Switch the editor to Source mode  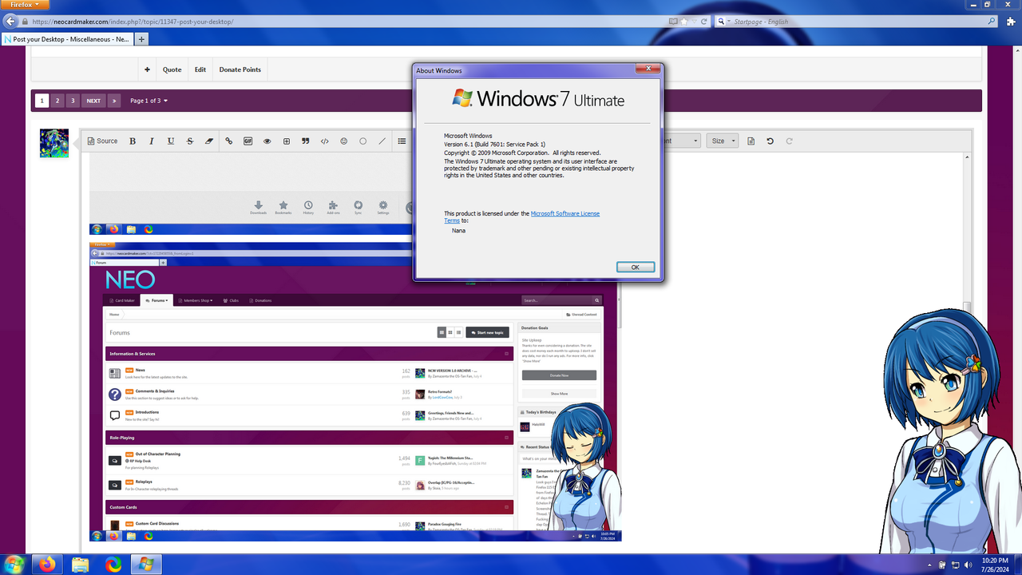(102, 141)
